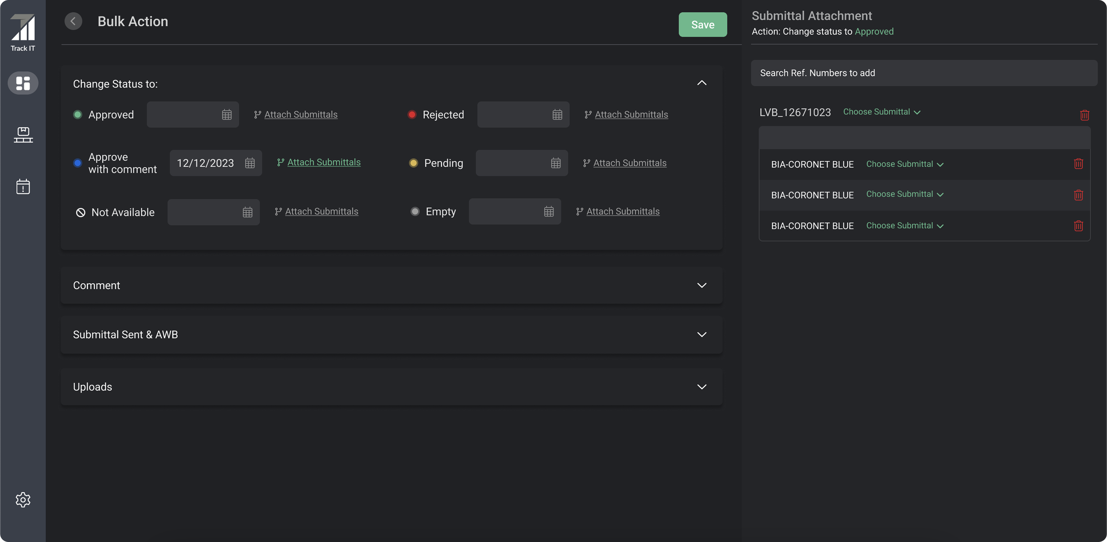Click Attach Submittals for Rejected
This screenshot has height=542, width=1107.
point(626,115)
